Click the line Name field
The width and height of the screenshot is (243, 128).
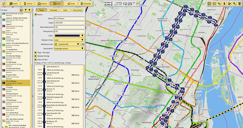[69, 18]
